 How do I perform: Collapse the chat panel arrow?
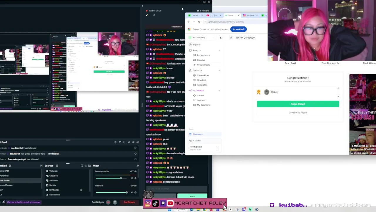[x=142, y=6]
